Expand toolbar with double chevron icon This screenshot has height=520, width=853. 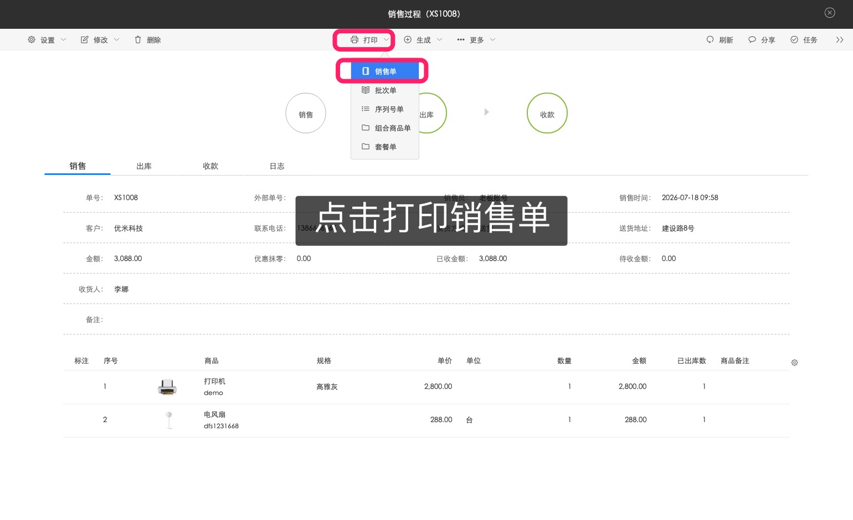pos(840,40)
